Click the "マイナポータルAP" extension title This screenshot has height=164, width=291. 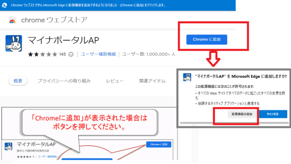64,40
